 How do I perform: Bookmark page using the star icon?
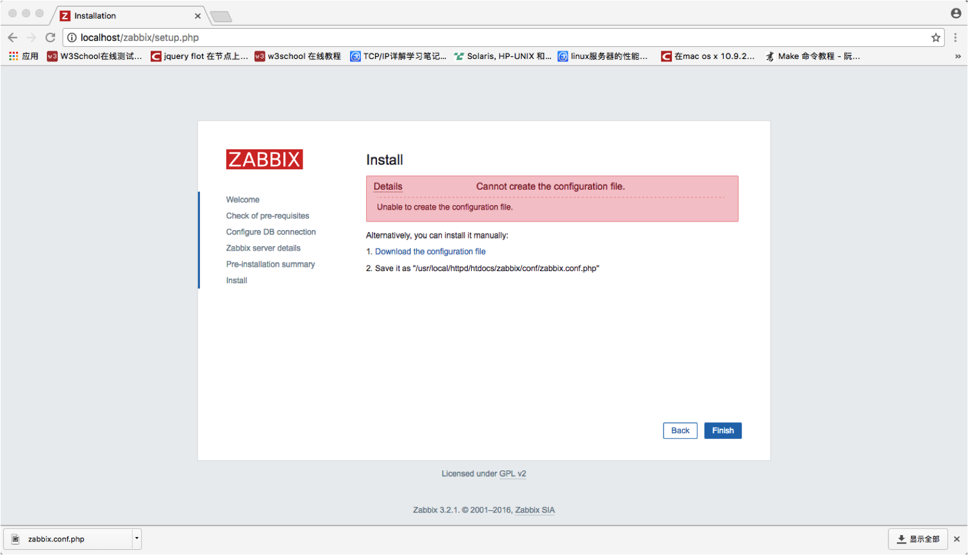pyautogui.click(x=935, y=38)
